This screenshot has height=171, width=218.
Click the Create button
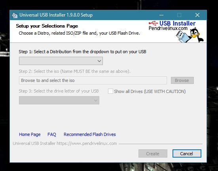click(153, 153)
